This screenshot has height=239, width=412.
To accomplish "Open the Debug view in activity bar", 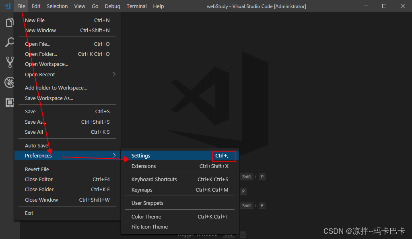I will point(10,82).
